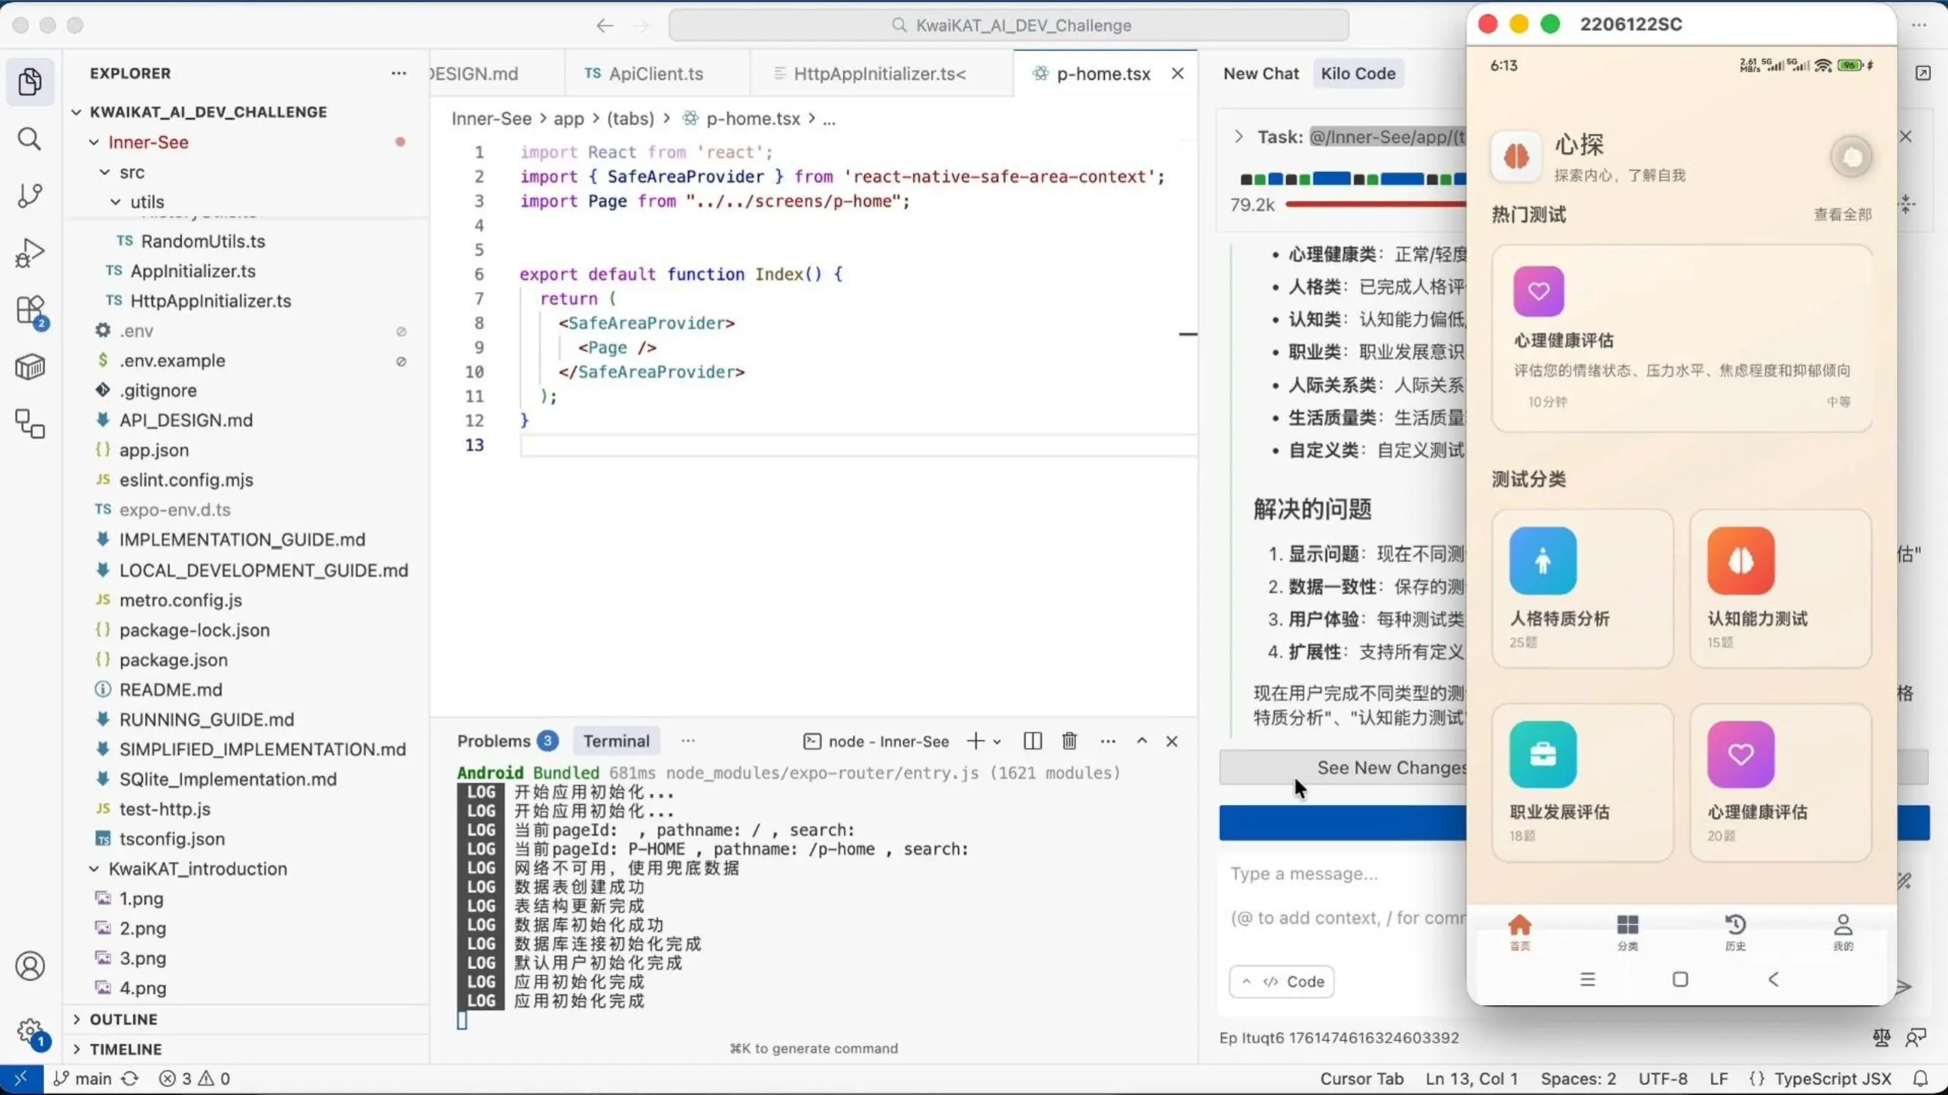Open the launch profile dropdown beside plus
The image size is (1948, 1095).
(997, 742)
